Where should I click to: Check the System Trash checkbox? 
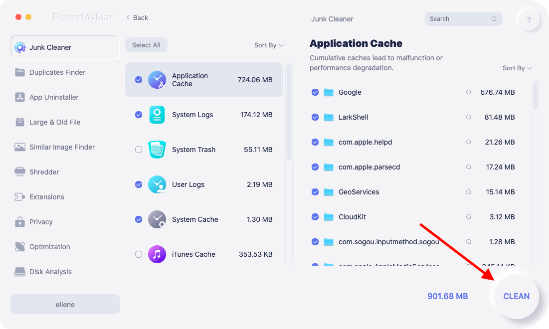(139, 150)
